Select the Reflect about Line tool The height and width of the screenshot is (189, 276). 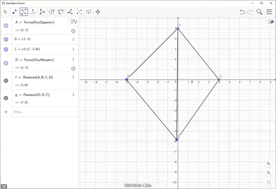tap(79, 12)
